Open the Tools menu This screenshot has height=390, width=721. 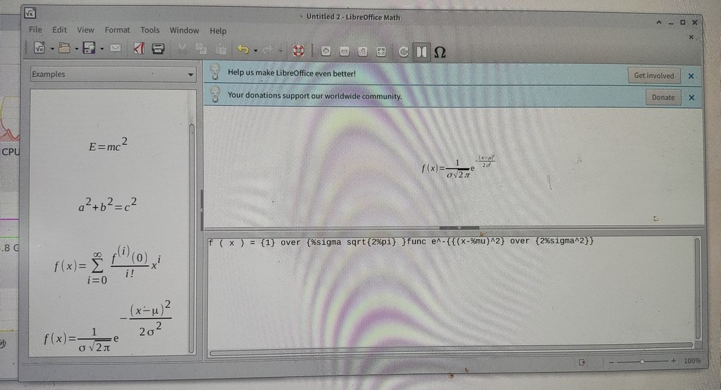point(150,30)
